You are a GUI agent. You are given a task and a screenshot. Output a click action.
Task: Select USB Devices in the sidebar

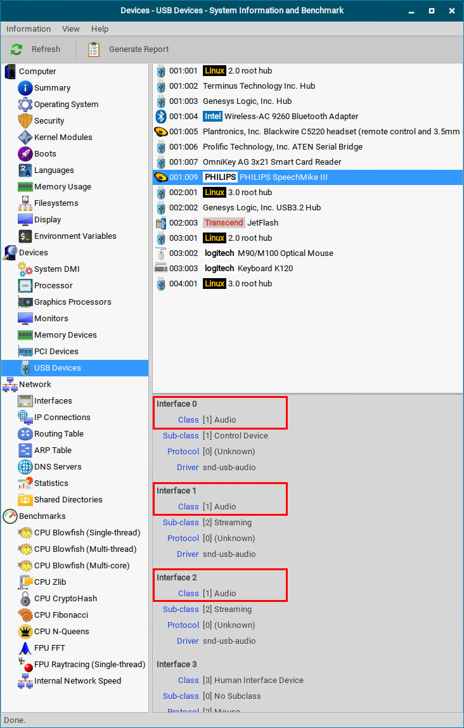(75, 367)
